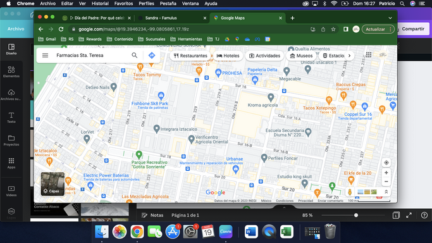Open Canva Texto sidebar panel
432x243 pixels.
(x=11, y=118)
